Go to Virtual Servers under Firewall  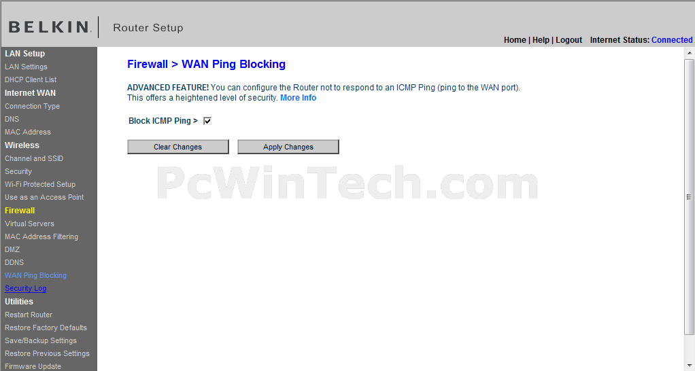[x=29, y=224]
